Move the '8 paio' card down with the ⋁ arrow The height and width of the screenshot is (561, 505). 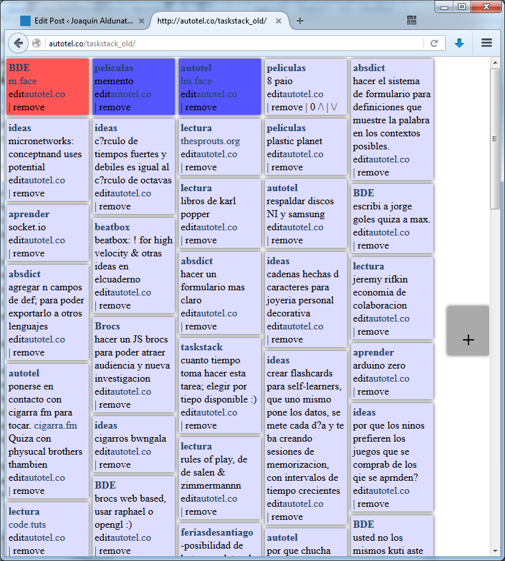click(x=334, y=107)
